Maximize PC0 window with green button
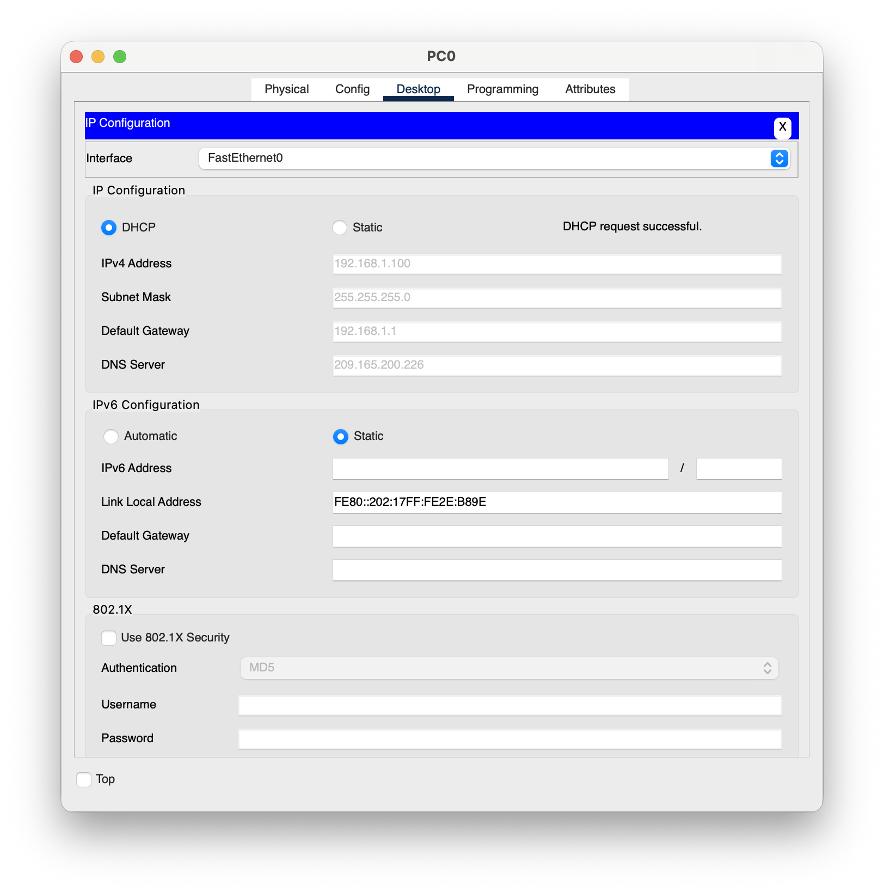 pos(120,57)
